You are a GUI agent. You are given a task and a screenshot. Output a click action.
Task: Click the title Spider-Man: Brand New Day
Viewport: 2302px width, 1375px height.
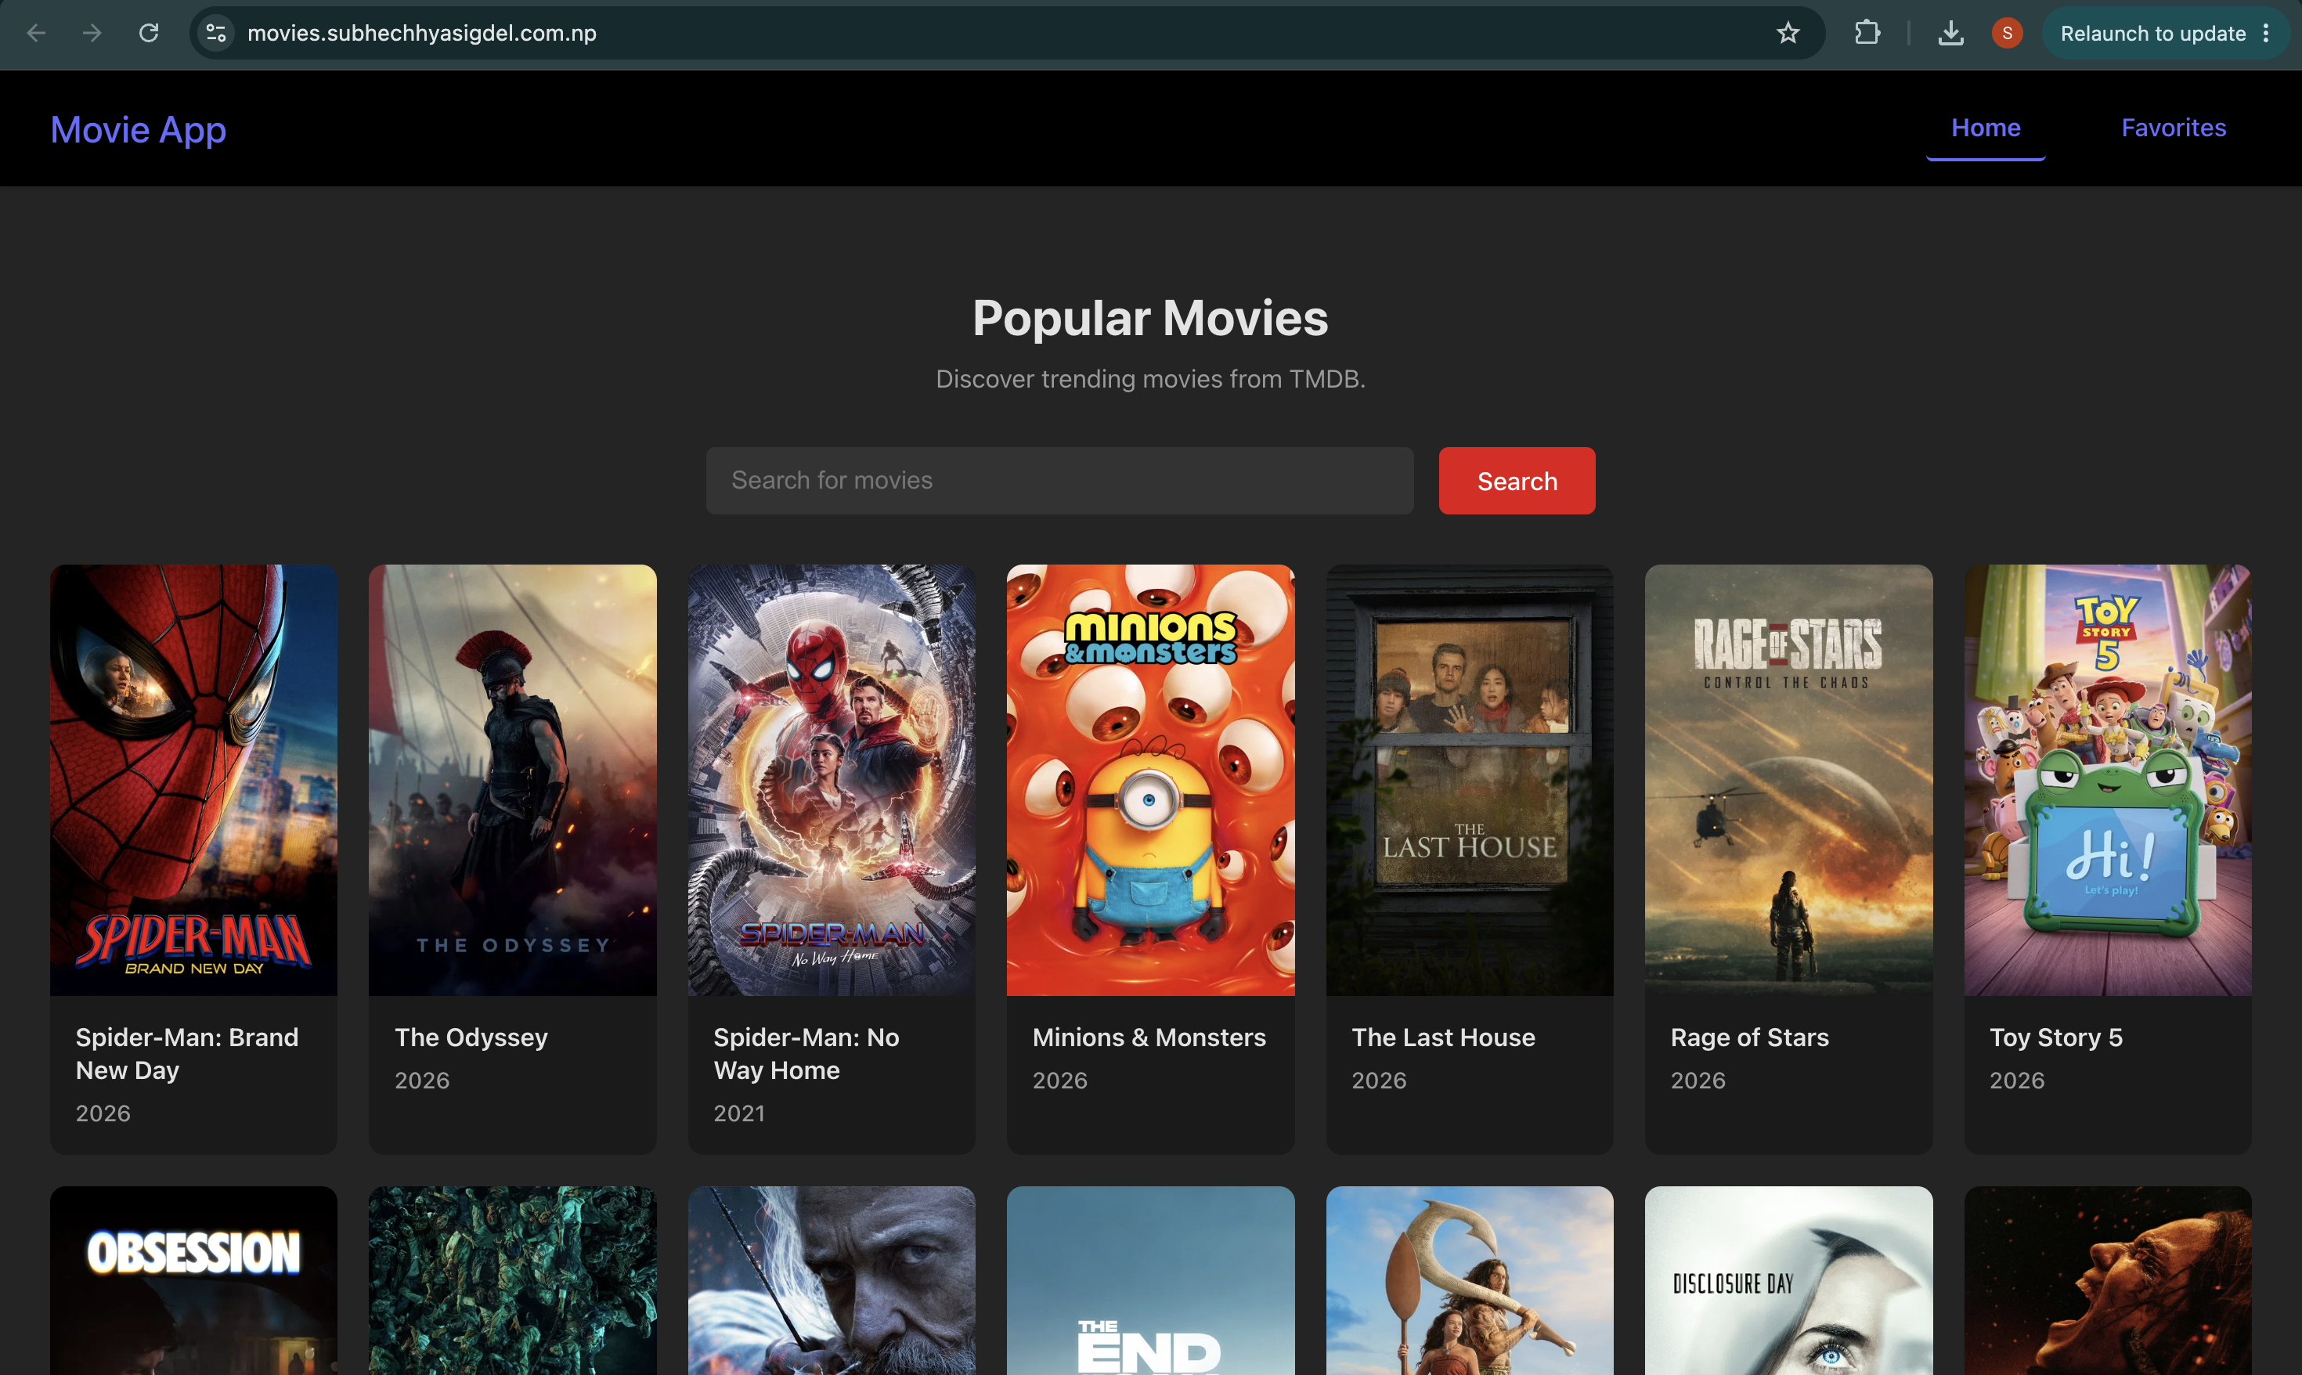[x=187, y=1053]
